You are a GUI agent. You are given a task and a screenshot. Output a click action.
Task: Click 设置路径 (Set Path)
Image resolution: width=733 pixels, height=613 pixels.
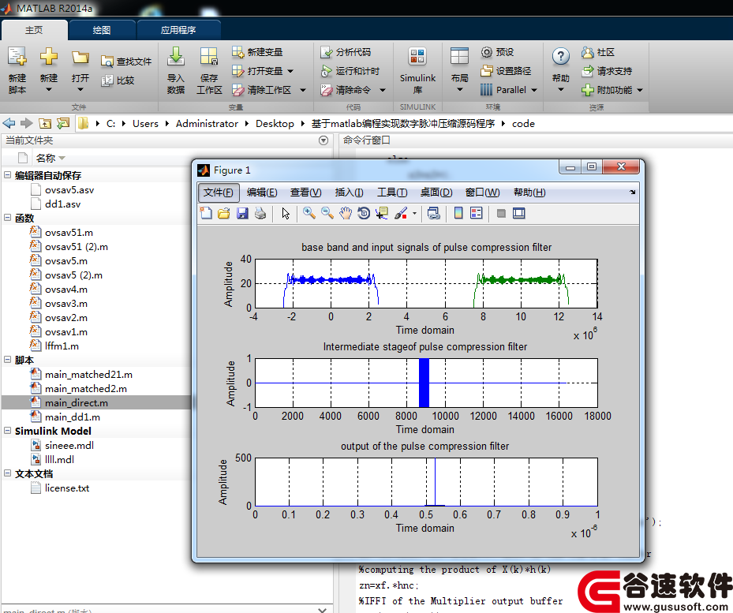pos(506,71)
